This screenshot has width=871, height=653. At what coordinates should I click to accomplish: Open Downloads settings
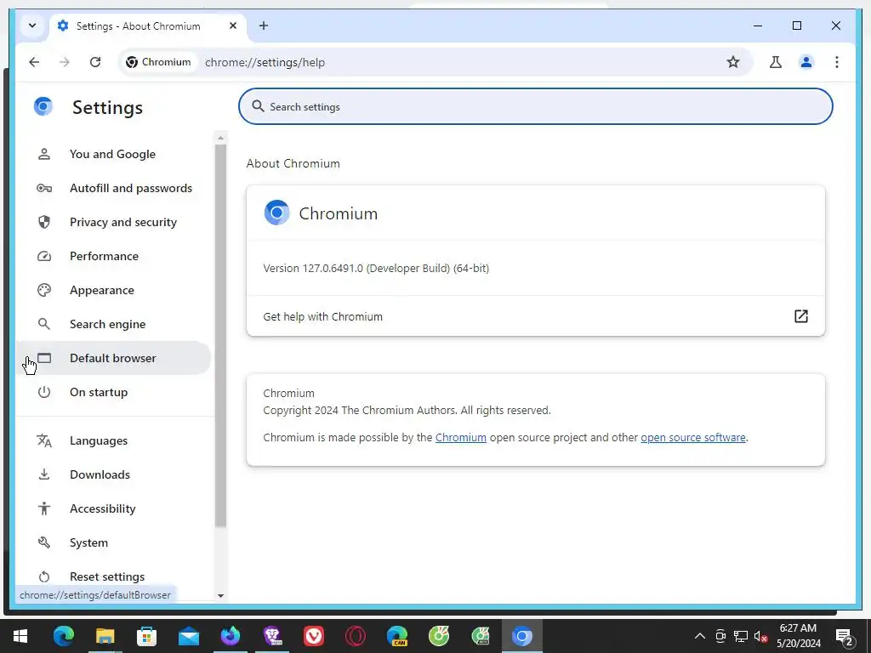113,474
